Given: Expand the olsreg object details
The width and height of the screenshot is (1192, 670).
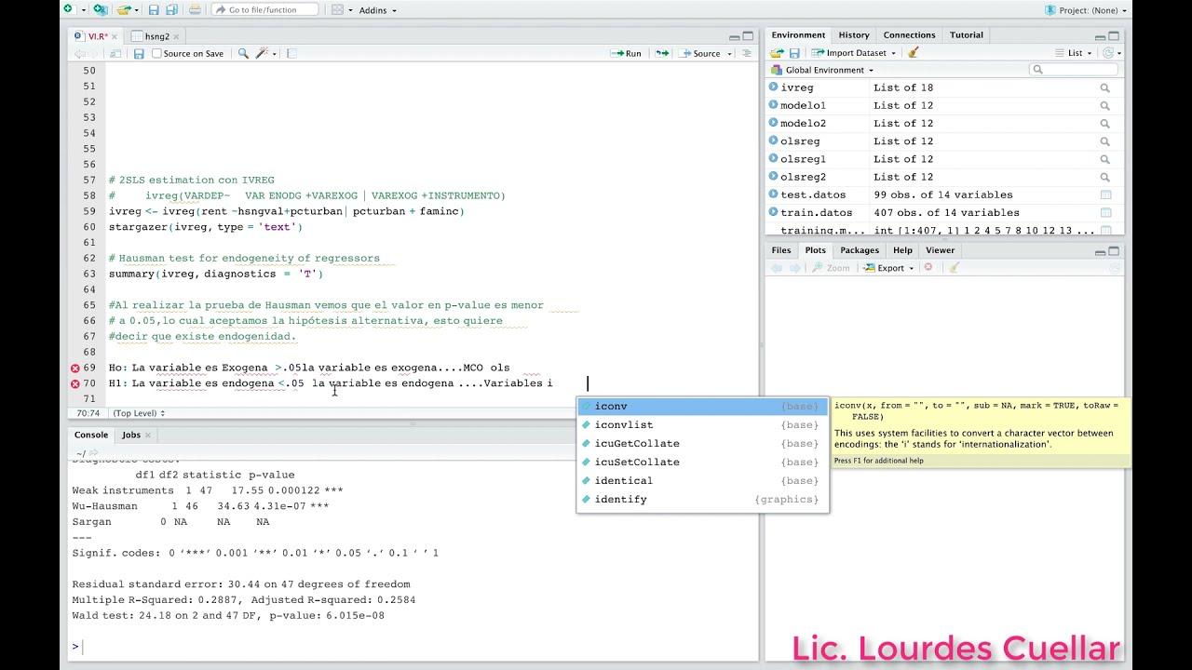Looking at the screenshot, I should point(774,141).
